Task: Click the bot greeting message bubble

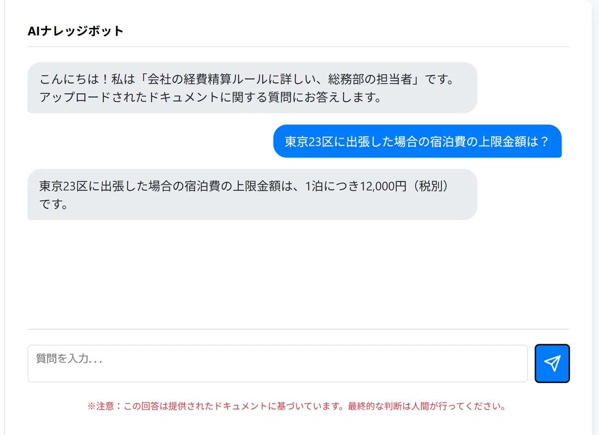Action: [x=252, y=88]
